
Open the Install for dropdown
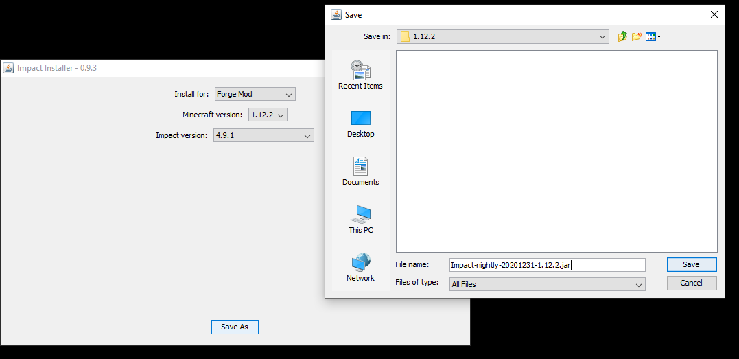click(x=255, y=94)
